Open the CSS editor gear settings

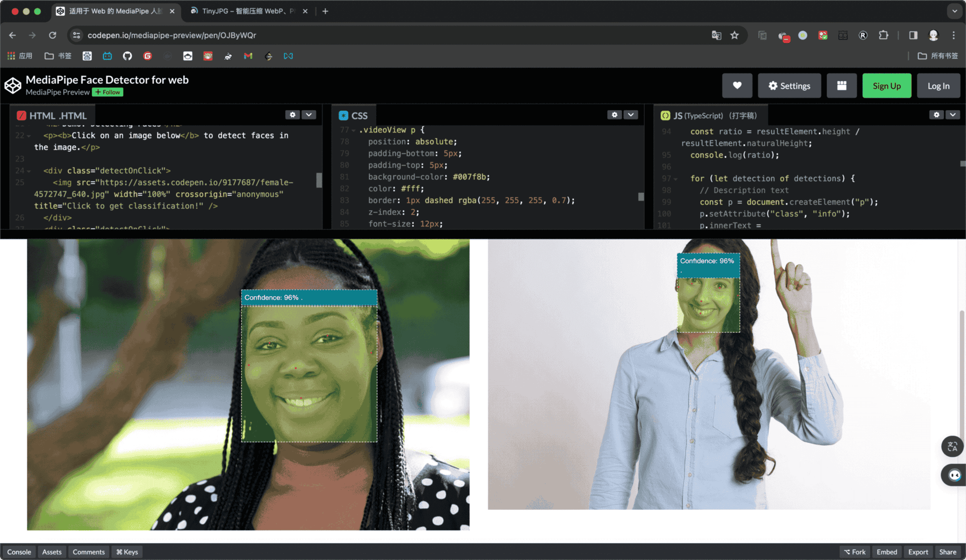pyautogui.click(x=614, y=115)
